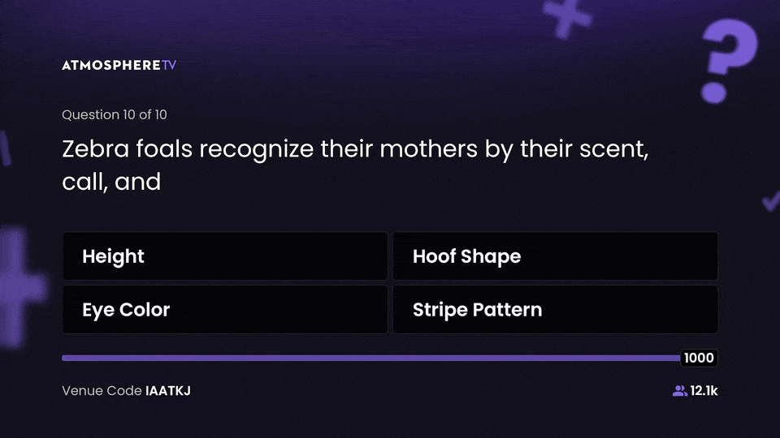Click the Question 10 of 10 label
Screen dimensions: 780x438
point(115,114)
